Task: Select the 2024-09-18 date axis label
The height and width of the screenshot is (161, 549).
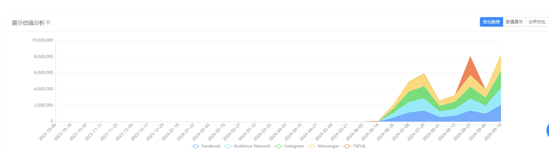Action: coord(493,133)
